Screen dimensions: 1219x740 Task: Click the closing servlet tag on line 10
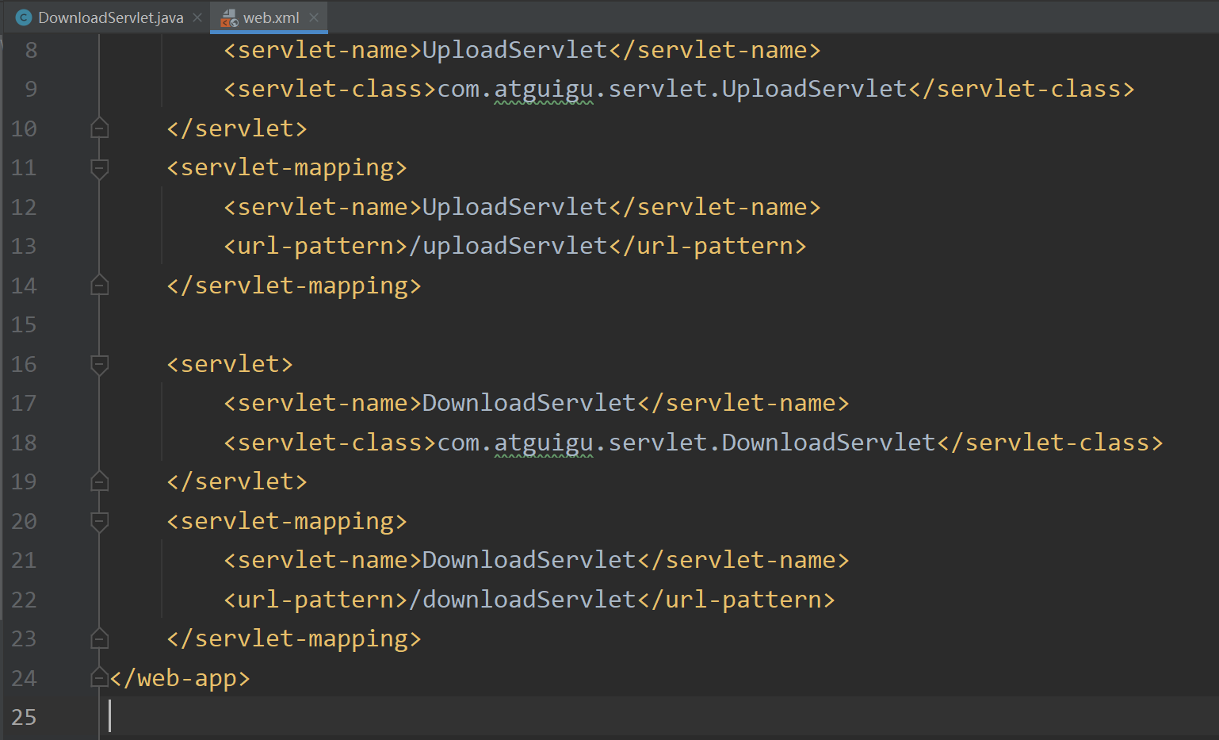(x=237, y=128)
